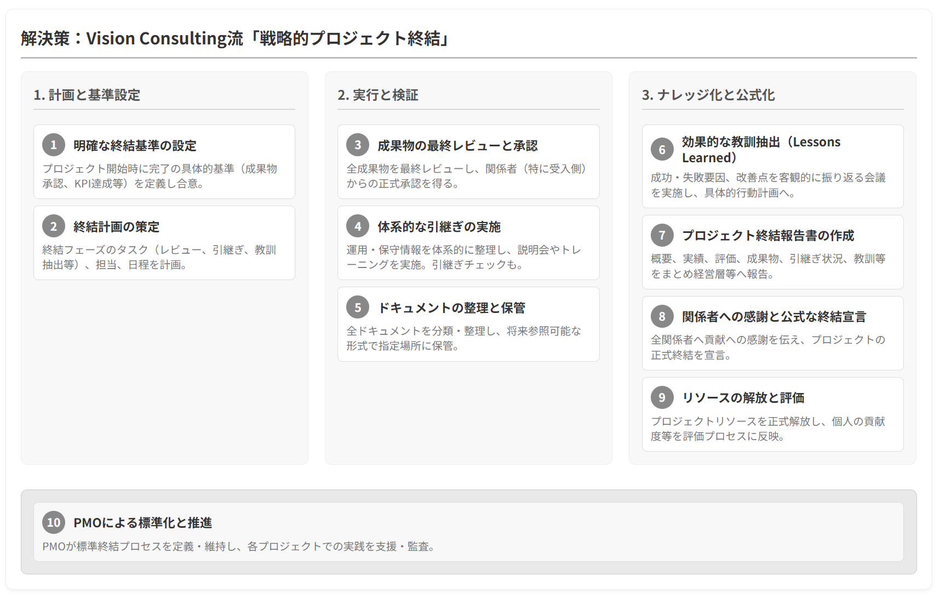This screenshot has width=940, height=598.
Task: Click column heading 3. ナレッジ化と公式化
Action: (x=708, y=95)
